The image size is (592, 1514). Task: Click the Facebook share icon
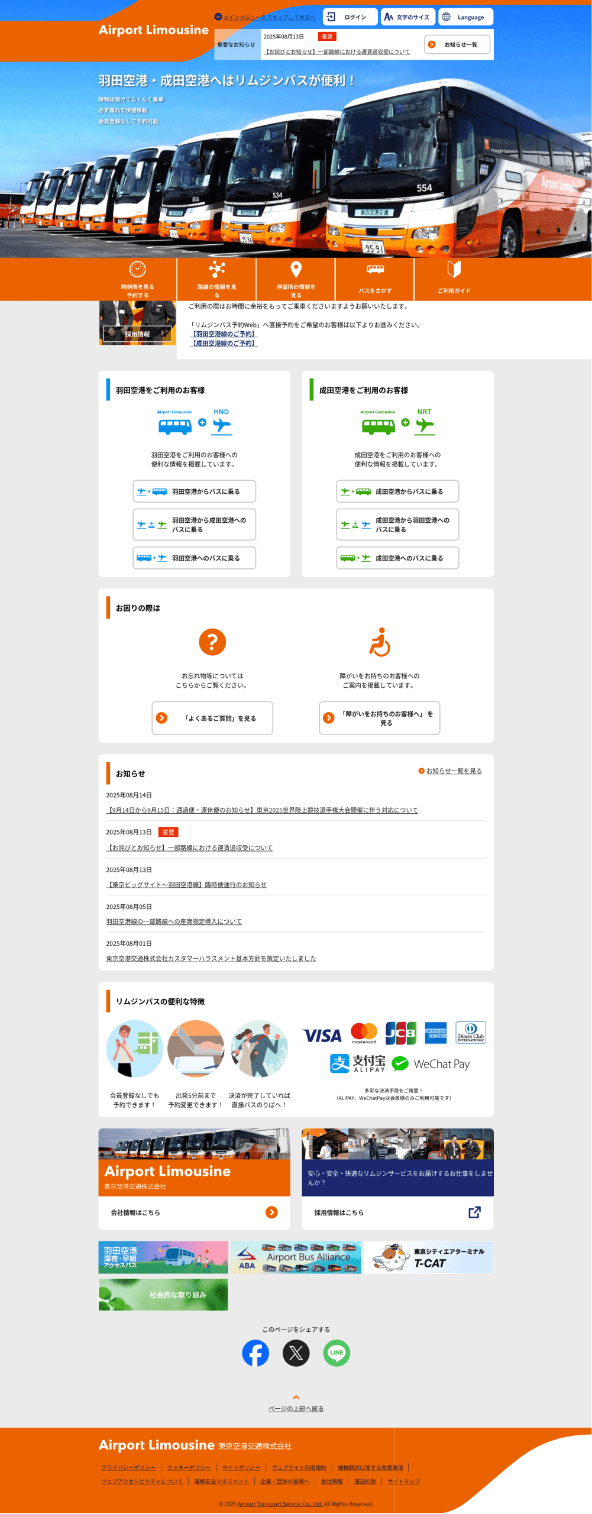[x=255, y=1353]
